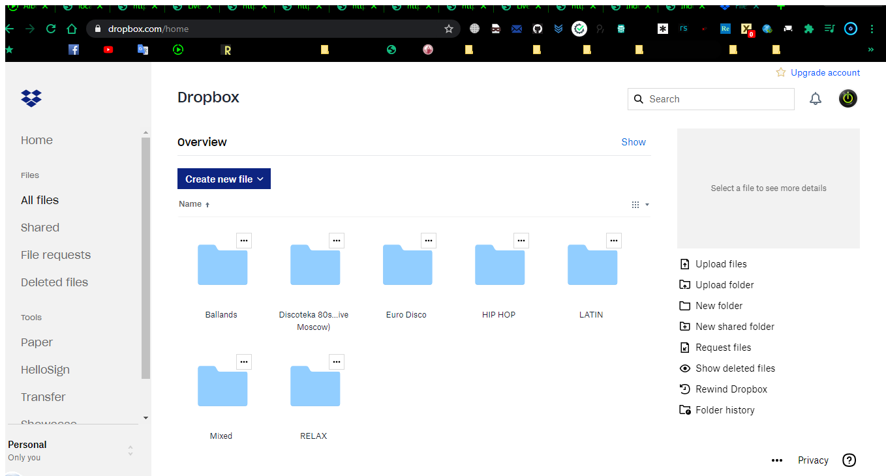Click the Request files icon
Image resolution: width=886 pixels, height=476 pixels.
click(684, 348)
